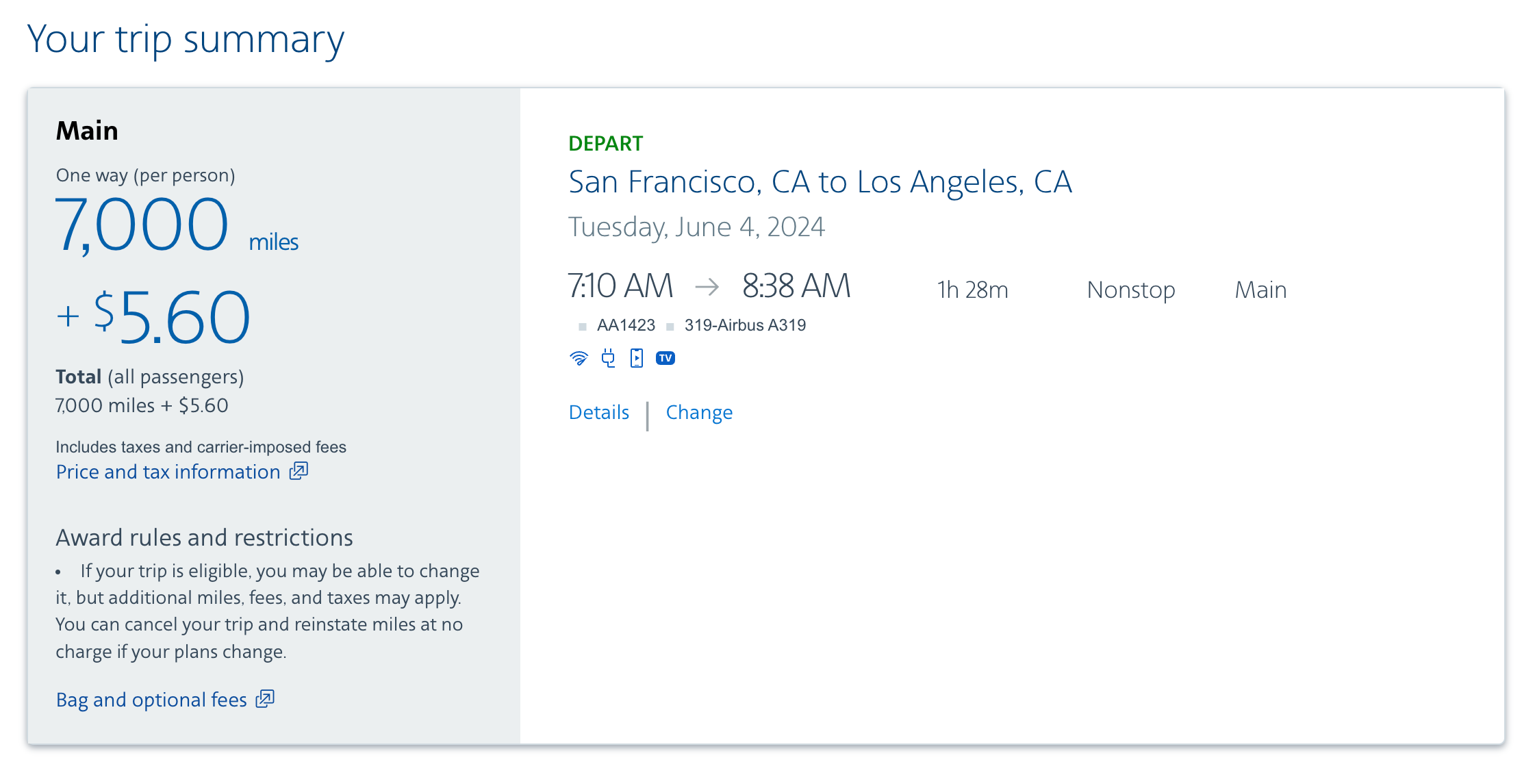Click the Wi-Fi amenity icon
The height and width of the screenshot is (775, 1535).
click(579, 358)
